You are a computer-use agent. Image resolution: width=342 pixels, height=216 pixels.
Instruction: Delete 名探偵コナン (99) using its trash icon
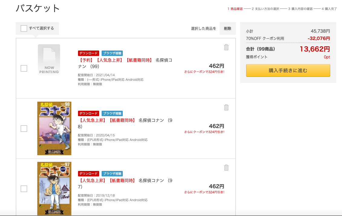click(x=226, y=47)
